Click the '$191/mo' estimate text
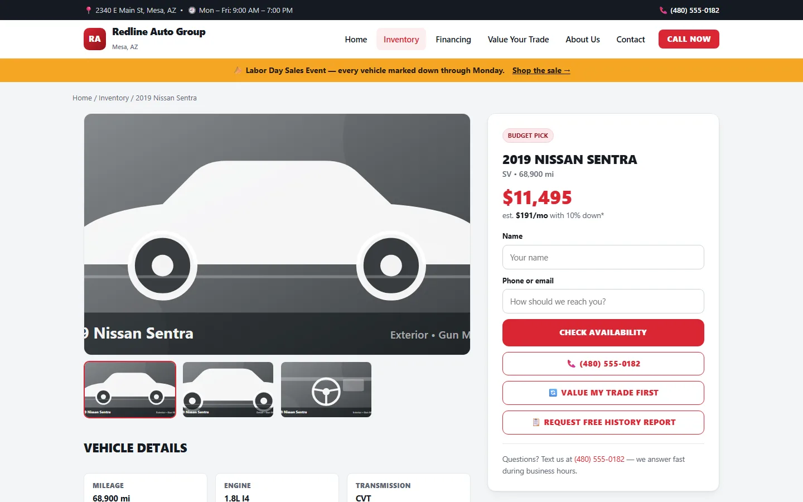803x502 pixels. pyautogui.click(x=531, y=215)
